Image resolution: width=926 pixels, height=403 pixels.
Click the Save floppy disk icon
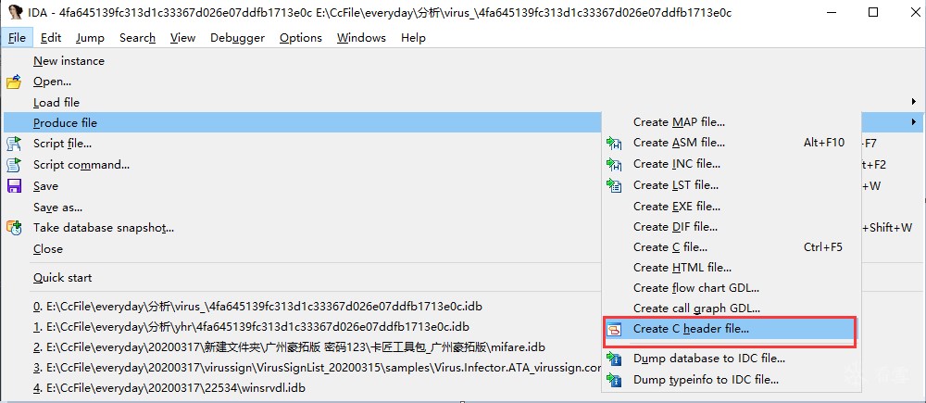click(14, 185)
